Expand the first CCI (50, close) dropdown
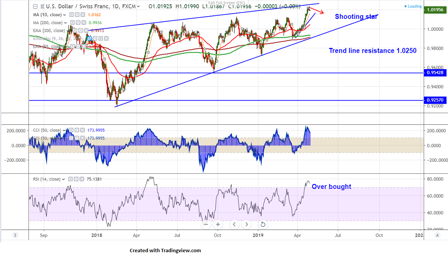448x262 pixels. click(x=64, y=130)
